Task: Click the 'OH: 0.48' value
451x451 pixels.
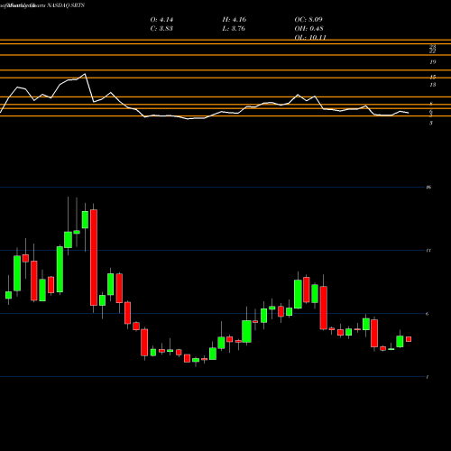Action: pos(308,29)
